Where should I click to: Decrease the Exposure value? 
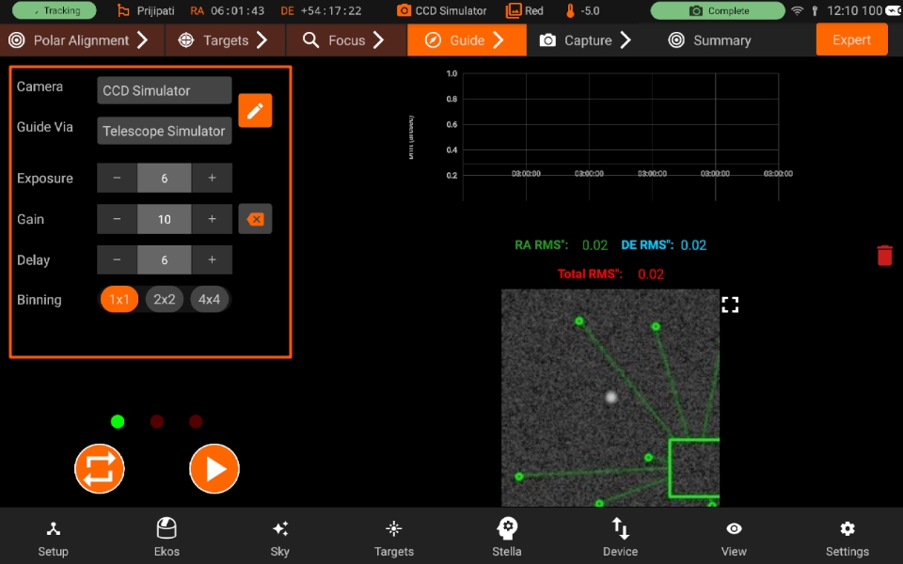[117, 178]
